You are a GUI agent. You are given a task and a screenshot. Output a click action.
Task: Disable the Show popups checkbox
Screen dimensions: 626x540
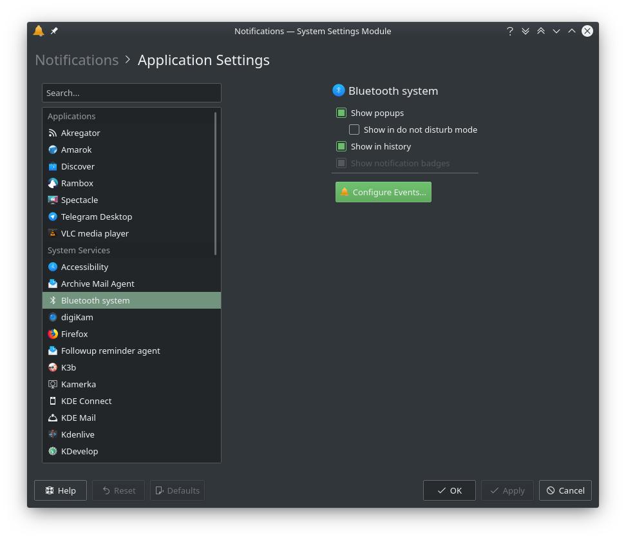pyautogui.click(x=341, y=113)
